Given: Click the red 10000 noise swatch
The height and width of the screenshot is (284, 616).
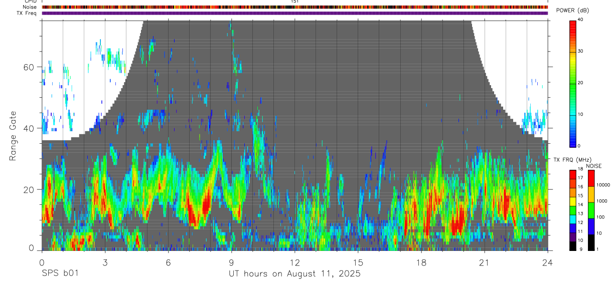Looking at the screenshot, I should click(x=591, y=178).
